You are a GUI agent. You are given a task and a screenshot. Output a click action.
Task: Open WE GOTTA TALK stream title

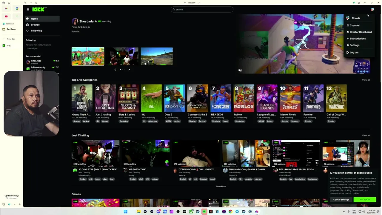pos(138,169)
